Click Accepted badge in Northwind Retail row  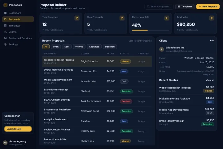(126, 111)
